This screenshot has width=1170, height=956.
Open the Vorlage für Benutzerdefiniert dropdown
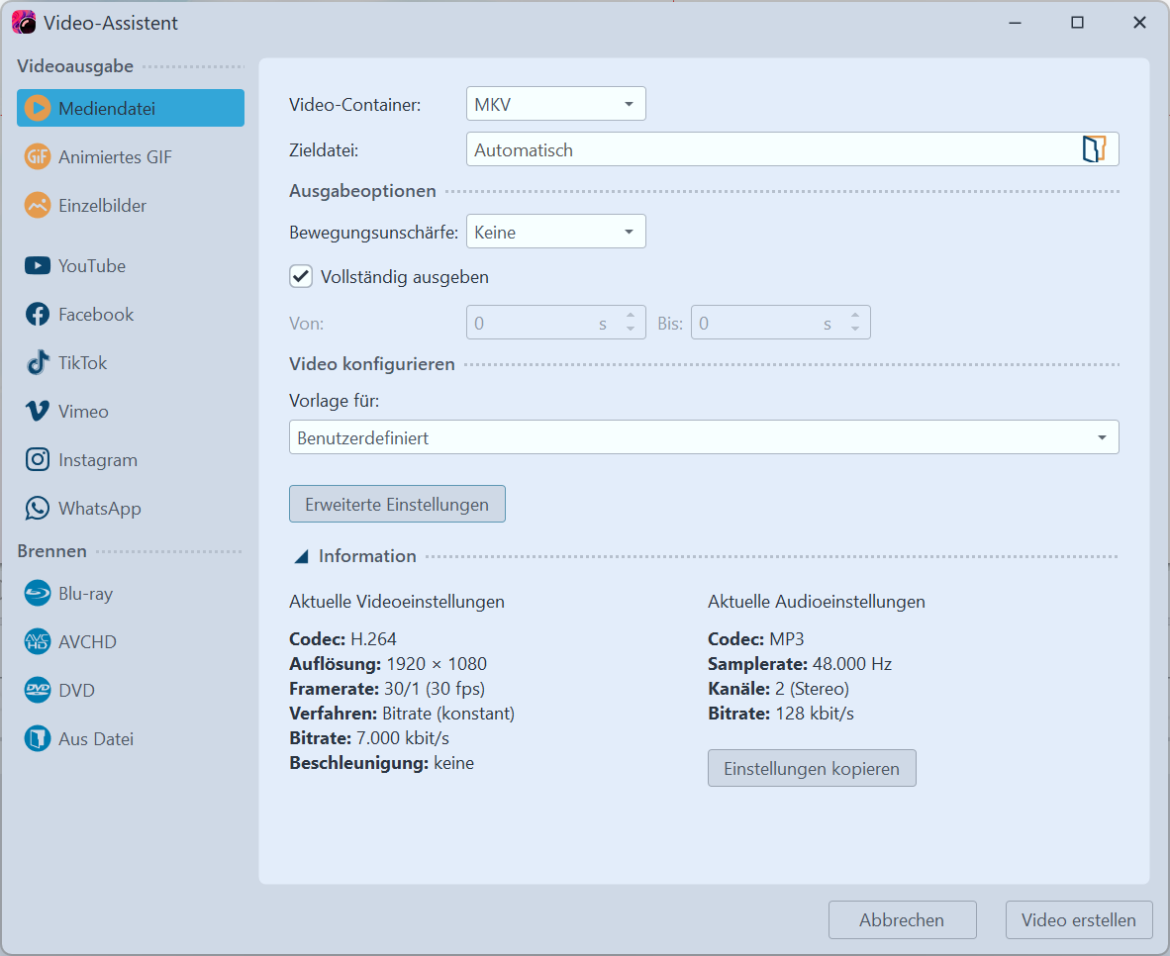coord(703,437)
